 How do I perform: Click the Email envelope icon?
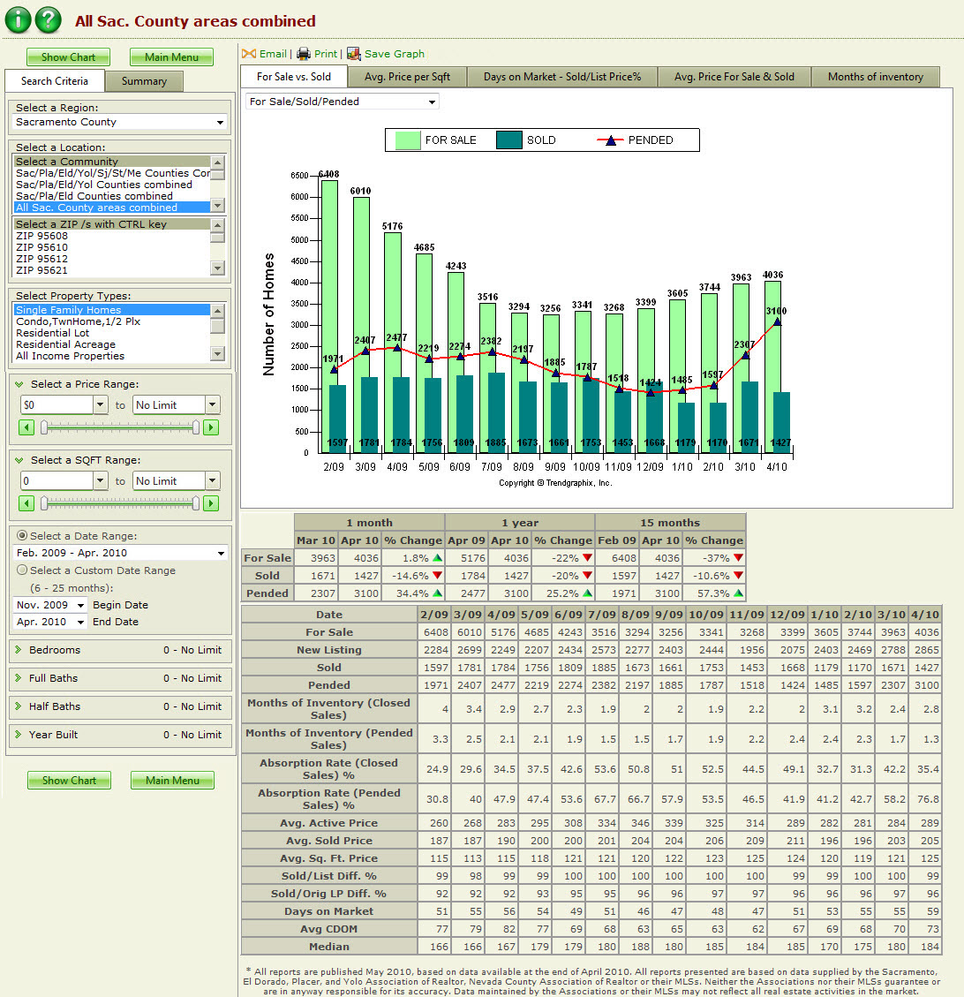(248, 54)
